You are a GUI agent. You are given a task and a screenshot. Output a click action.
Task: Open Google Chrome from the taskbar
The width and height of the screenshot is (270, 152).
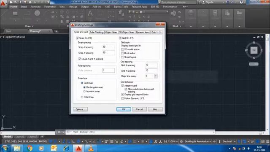pos(30,148)
